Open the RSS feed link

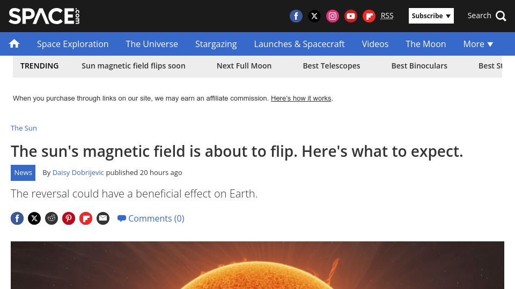(x=387, y=16)
